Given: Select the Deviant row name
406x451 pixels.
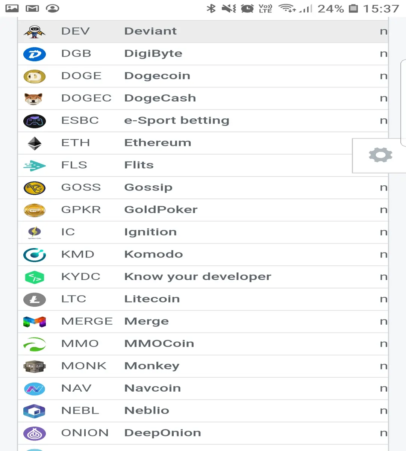Looking at the screenshot, I should click(x=150, y=31).
